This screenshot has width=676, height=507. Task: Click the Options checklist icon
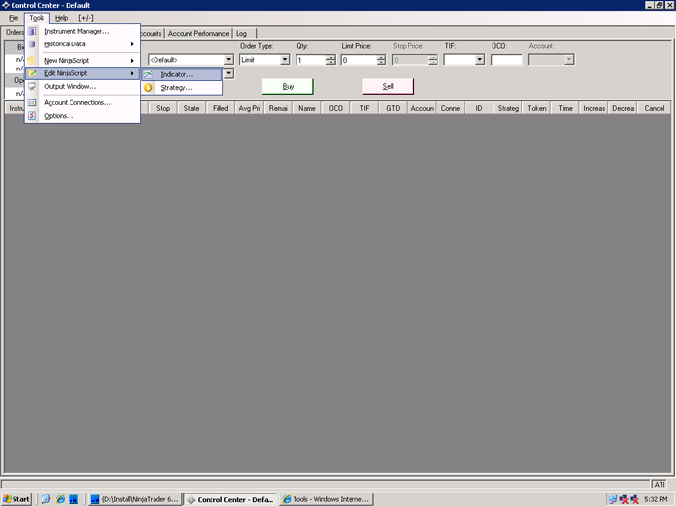coord(33,116)
